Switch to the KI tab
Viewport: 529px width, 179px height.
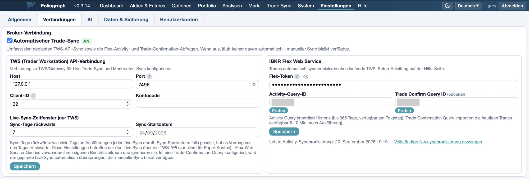coord(90,19)
